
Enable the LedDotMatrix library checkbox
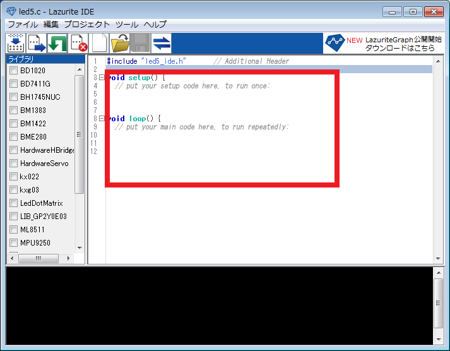(x=13, y=203)
